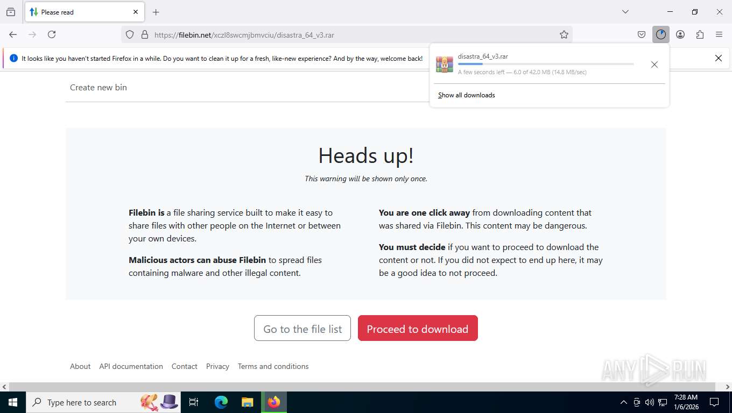
Task: Cancel the disastra_64_v3.rar download
Action: coord(654,65)
